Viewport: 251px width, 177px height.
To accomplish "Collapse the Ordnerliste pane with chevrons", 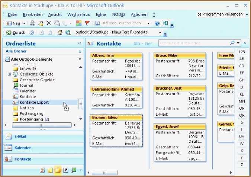I will [80, 44].
